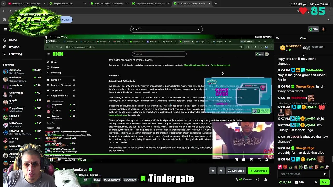Click Mental Health on Kick link in stream
Image resolution: width=333 pixels, height=187 pixels.
[x=195, y=65]
